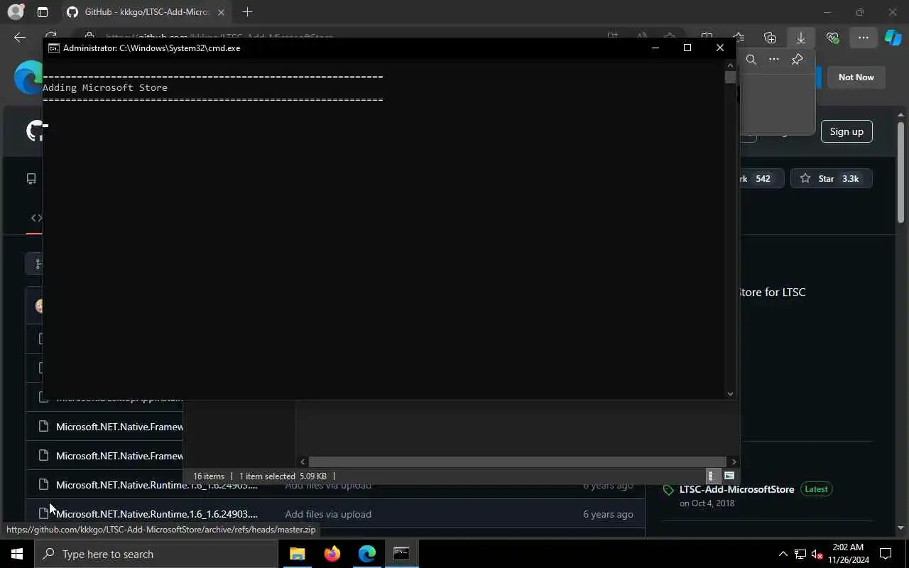Click the cmd scrollbar up arrow
The image size is (909, 568).
point(730,65)
